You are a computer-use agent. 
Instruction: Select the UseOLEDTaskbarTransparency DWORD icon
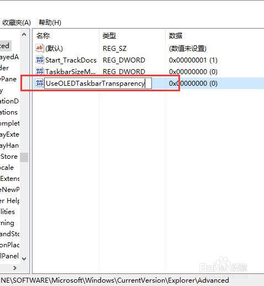click(x=39, y=83)
